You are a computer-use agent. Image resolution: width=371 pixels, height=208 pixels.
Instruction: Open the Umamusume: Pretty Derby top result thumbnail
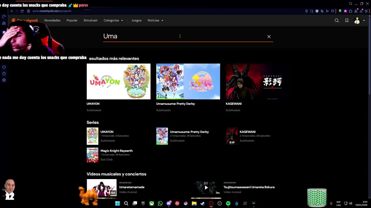pyautogui.click(x=188, y=81)
